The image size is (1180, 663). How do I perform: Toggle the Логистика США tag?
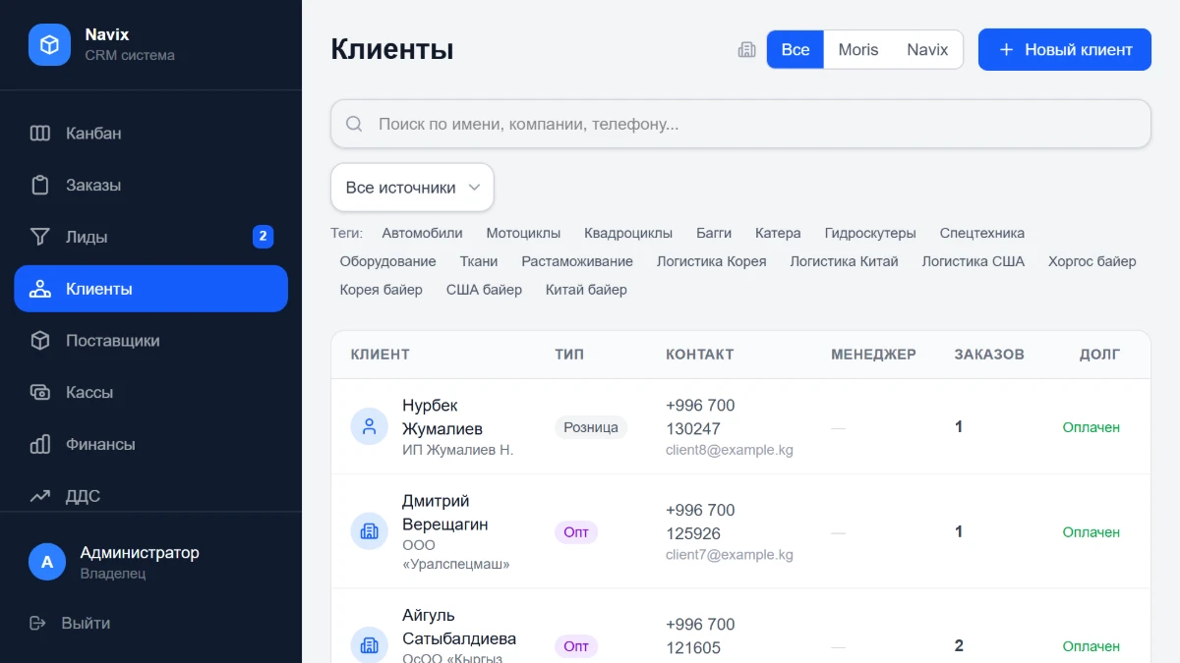[x=973, y=261]
